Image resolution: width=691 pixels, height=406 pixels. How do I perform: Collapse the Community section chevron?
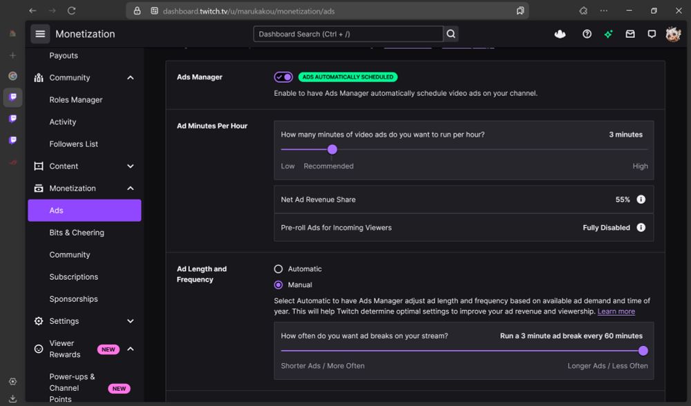click(131, 78)
